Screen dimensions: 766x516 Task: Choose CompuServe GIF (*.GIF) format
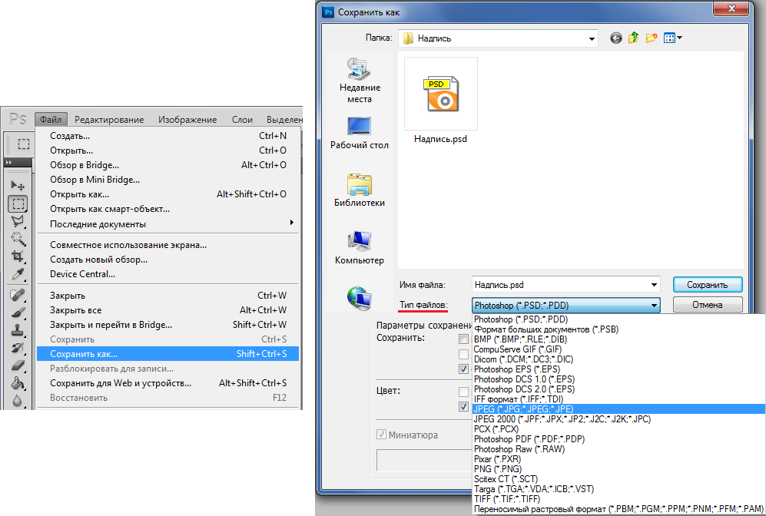[618, 349]
